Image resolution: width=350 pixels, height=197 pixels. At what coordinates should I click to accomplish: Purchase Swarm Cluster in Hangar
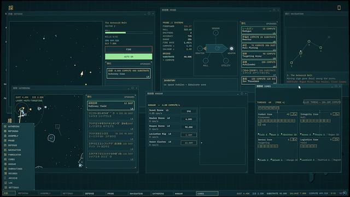[189, 143]
